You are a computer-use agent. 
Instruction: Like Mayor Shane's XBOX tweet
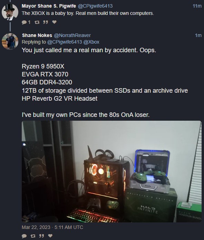54,22
